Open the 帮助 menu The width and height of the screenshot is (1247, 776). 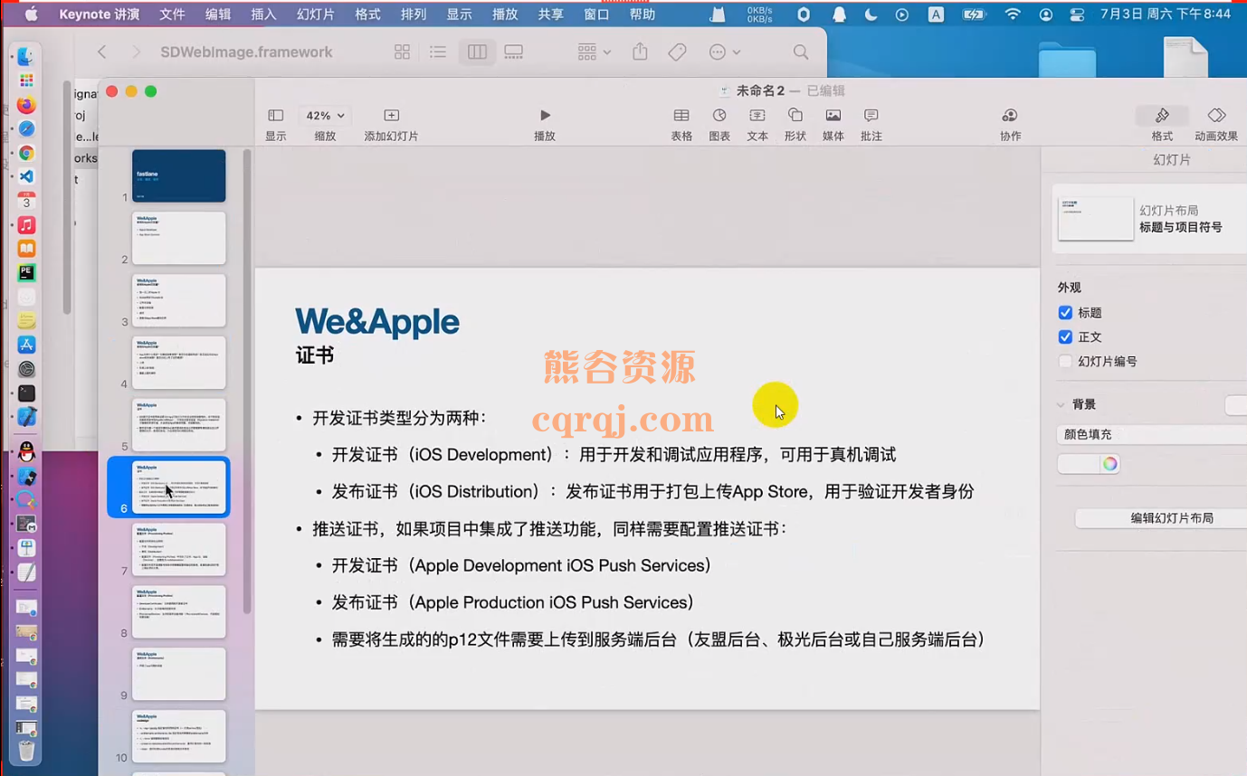point(643,14)
